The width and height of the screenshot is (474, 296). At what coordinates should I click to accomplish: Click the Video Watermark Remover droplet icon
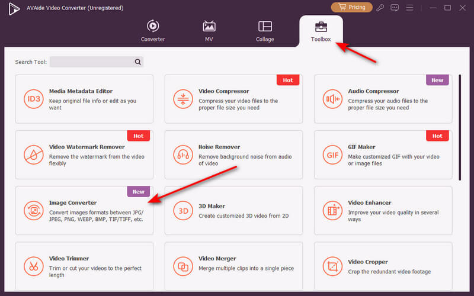[34, 155]
